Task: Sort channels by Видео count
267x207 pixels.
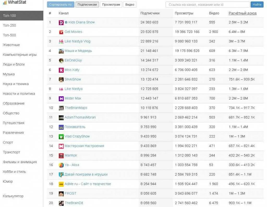Action: (130, 5)
